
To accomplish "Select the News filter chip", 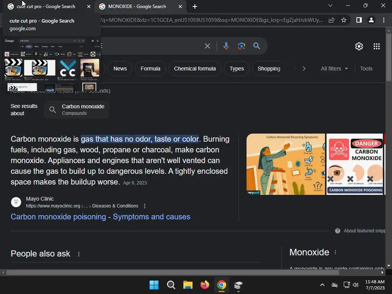I will pos(120,69).
